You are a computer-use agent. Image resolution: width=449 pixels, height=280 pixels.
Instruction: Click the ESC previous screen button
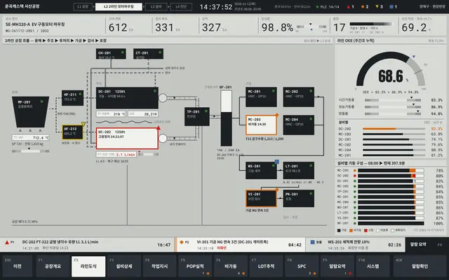(x=17, y=266)
